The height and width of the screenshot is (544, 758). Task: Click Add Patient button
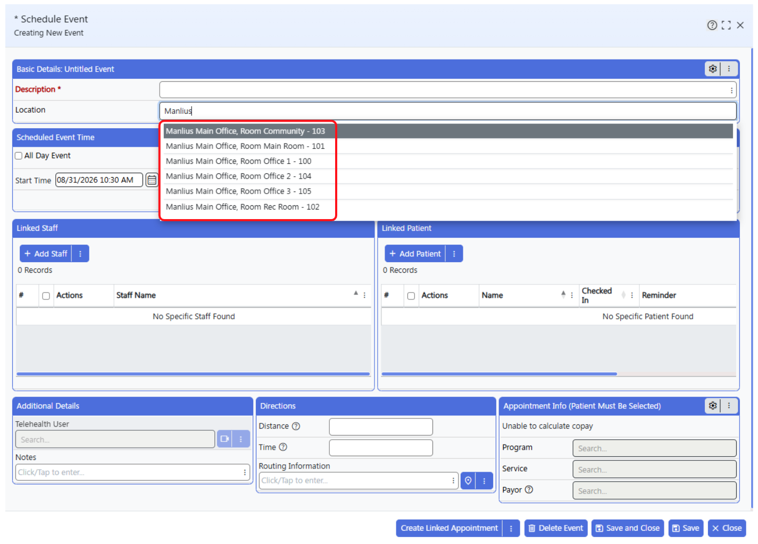[415, 254]
